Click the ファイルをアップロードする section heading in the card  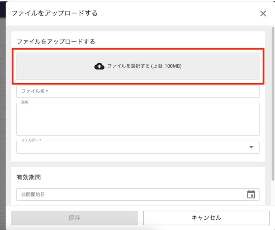(56, 42)
